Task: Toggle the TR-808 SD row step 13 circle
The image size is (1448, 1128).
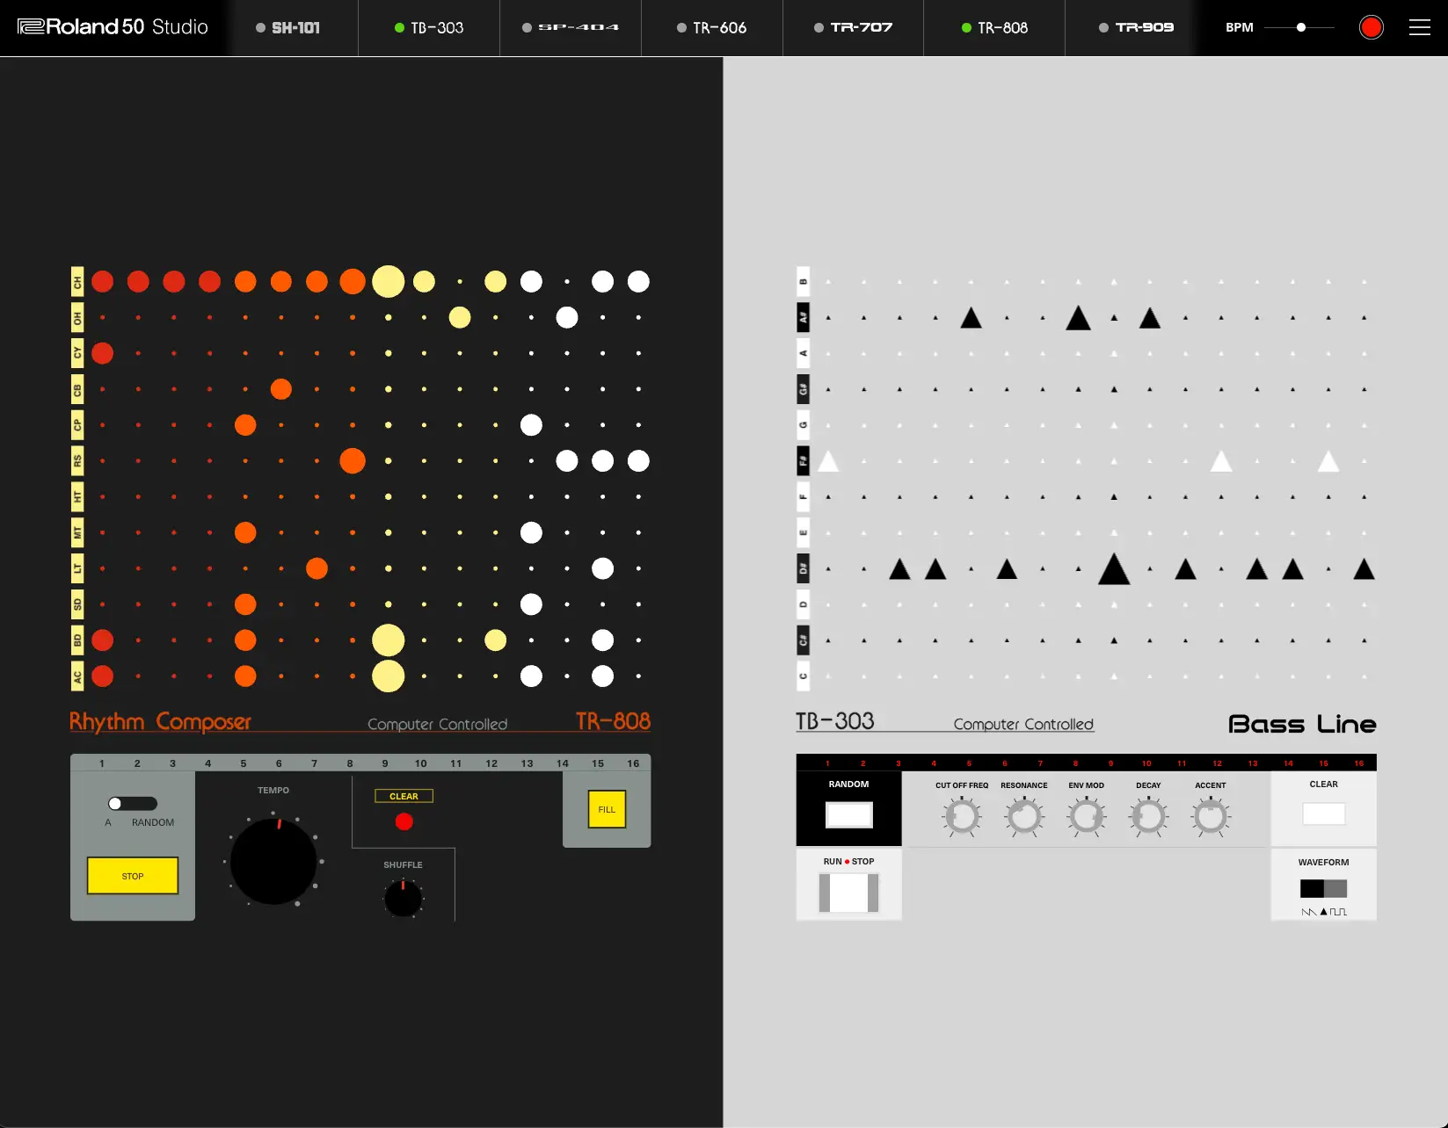Action: pos(531,604)
